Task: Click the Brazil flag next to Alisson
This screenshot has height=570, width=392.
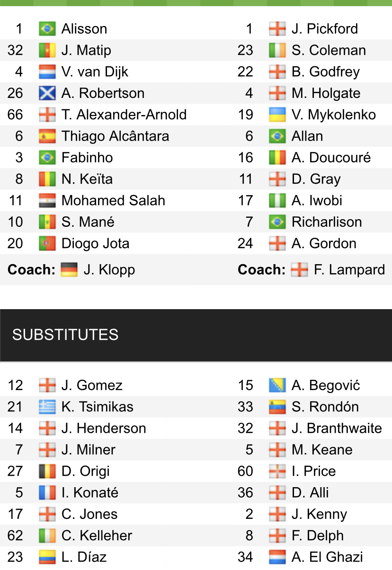Action: click(47, 29)
